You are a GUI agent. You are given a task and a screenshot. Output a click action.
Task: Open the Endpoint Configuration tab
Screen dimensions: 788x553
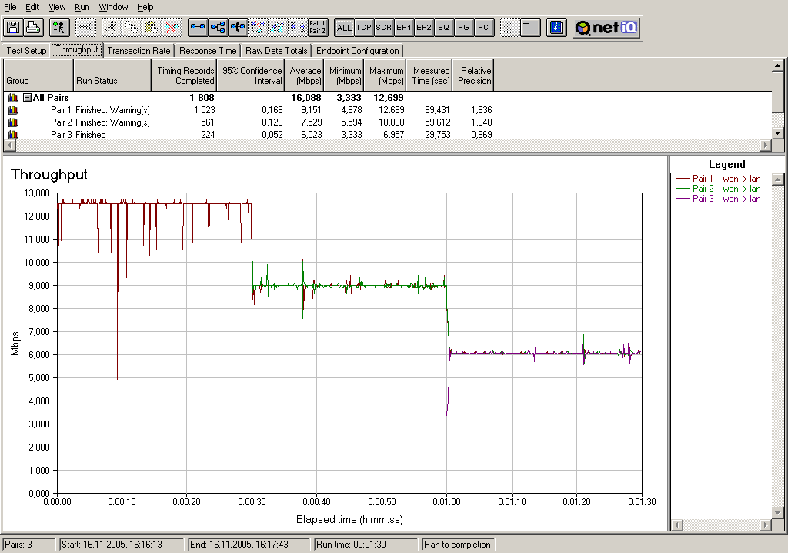pyautogui.click(x=358, y=51)
